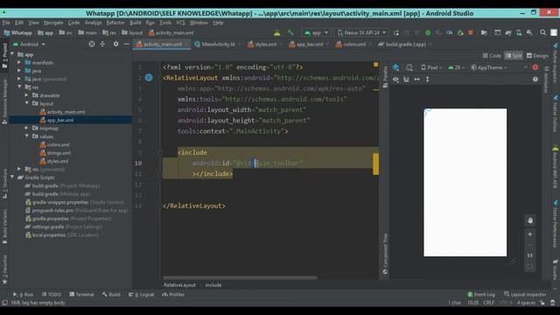The image size is (560, 315).
Task: Click the Make Project hammer icon
Action: pyautogui.click(x=290, y=32)
